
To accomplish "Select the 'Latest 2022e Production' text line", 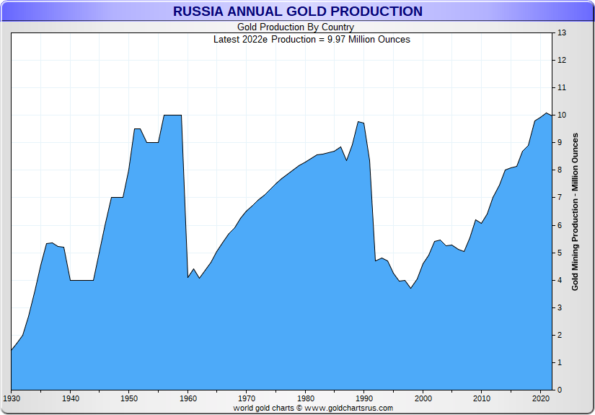I will click(312, 39).
